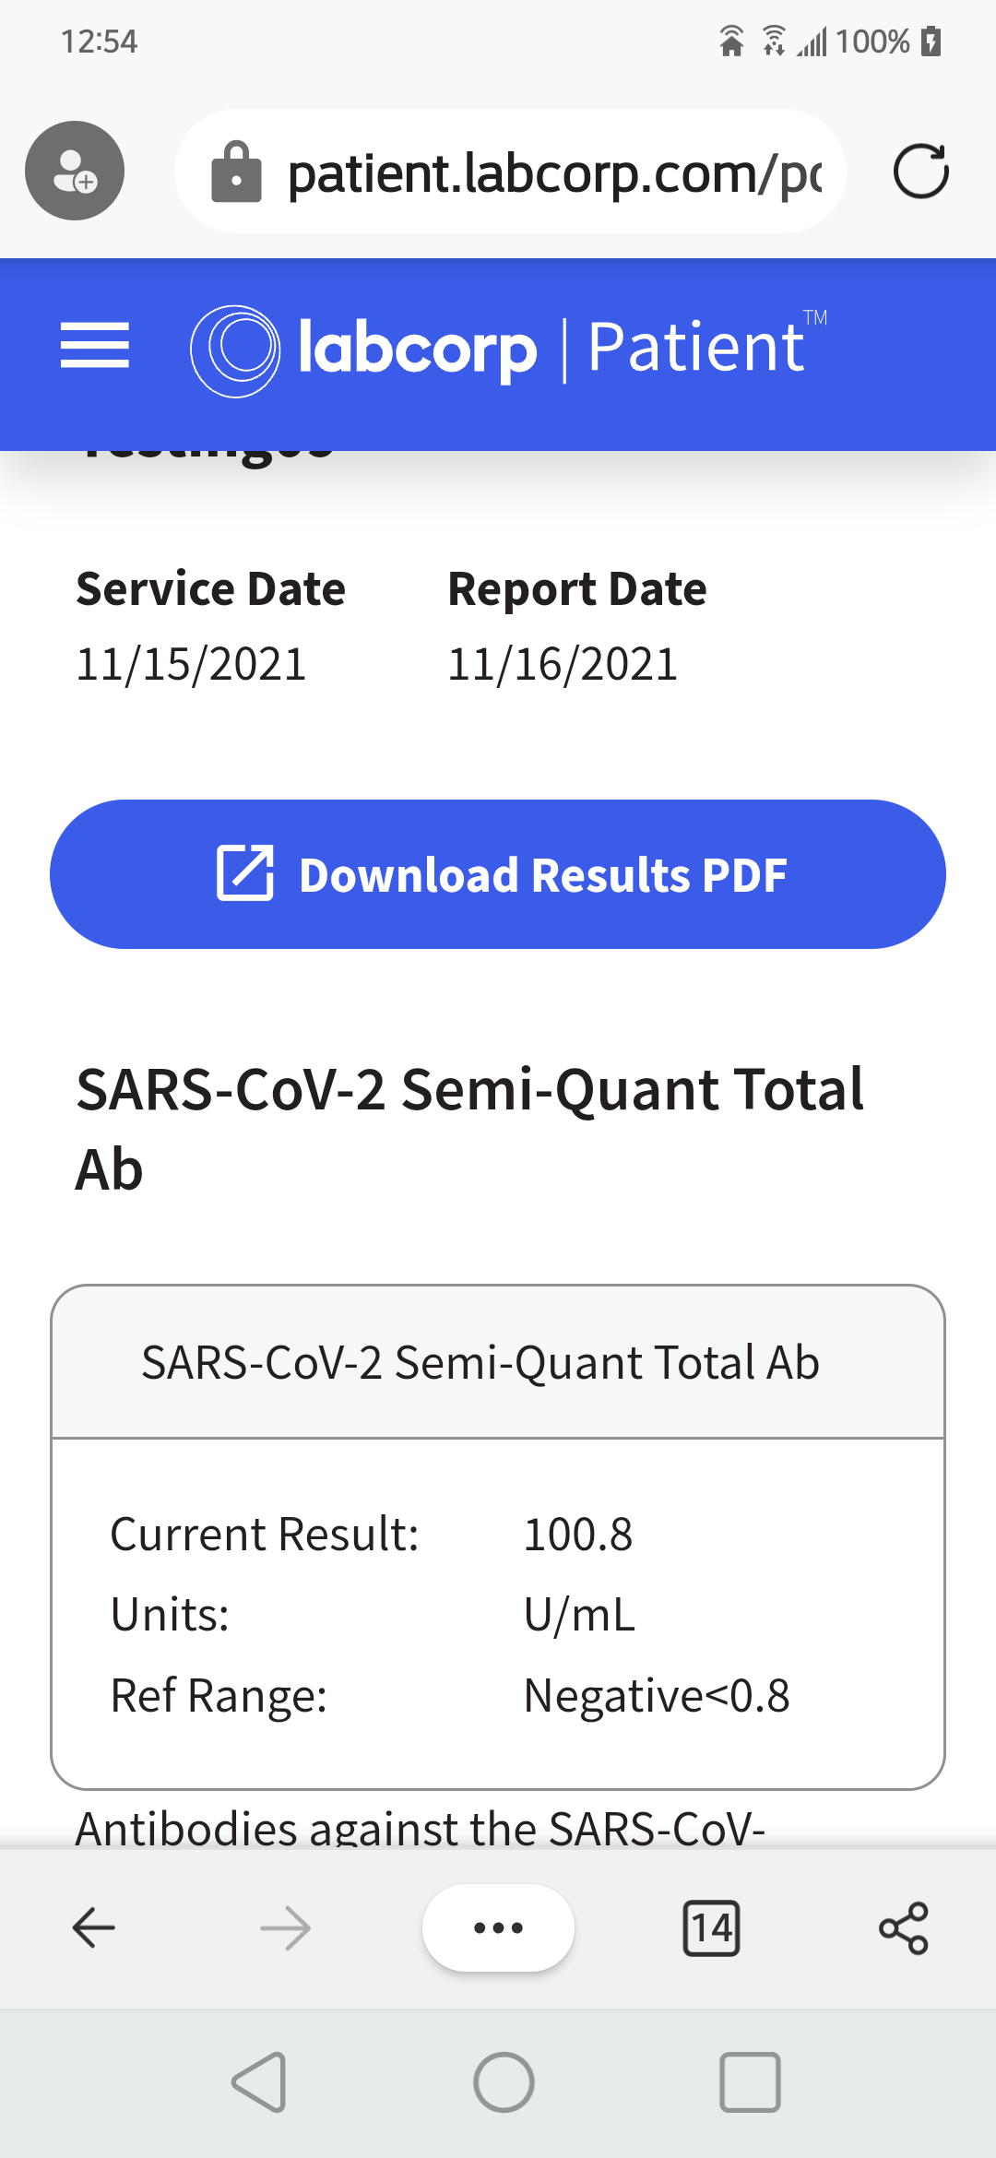Tap the padlock site security icon
The image size is (996, 2158).
[237, 172]
